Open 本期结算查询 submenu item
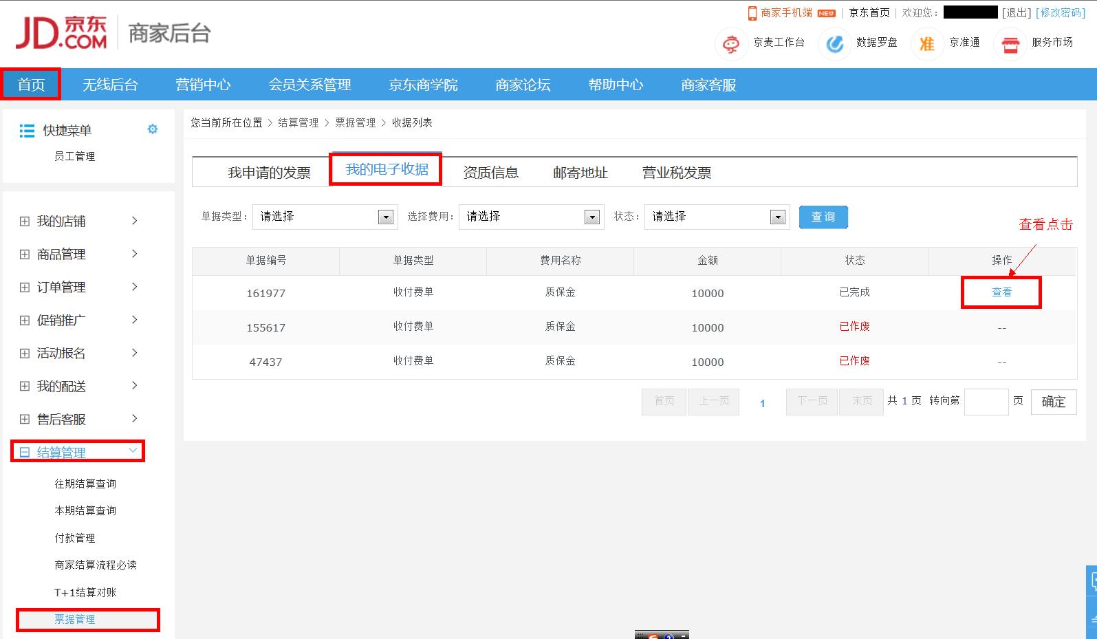 click(x=85, y=510)
